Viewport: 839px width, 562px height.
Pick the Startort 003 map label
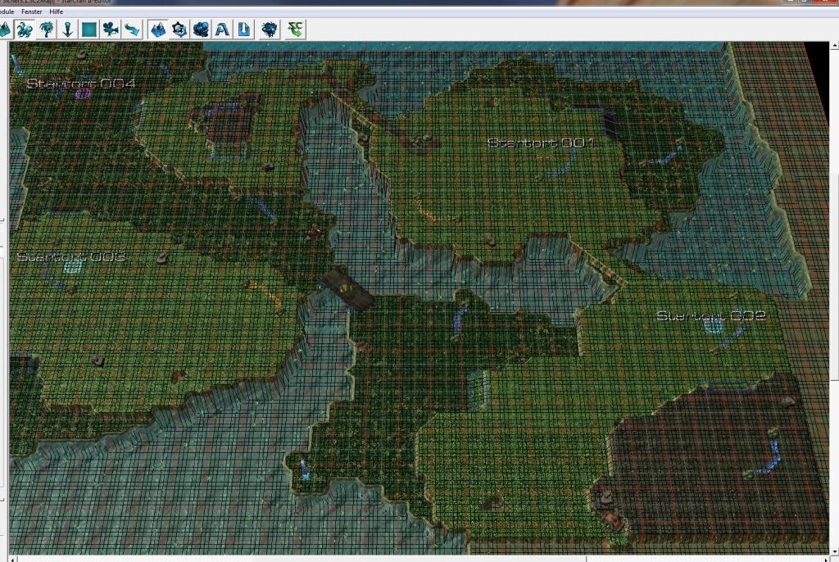(x=70, y=257)
